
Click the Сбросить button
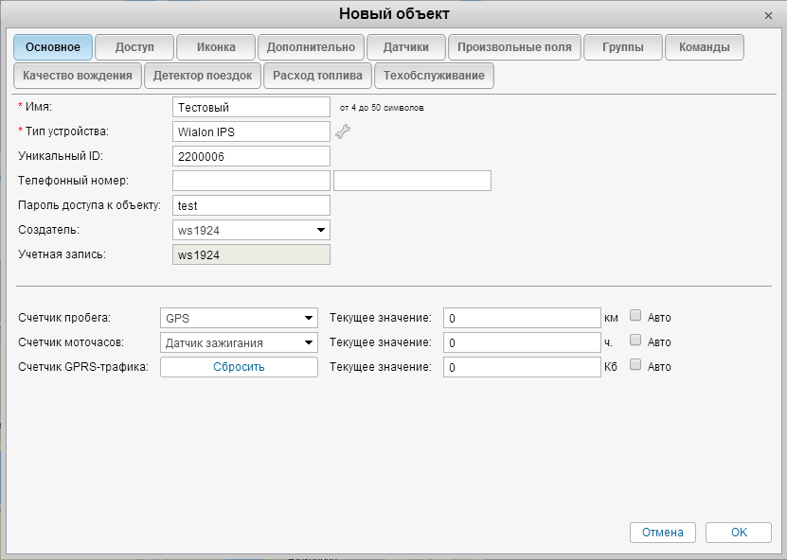239,367
